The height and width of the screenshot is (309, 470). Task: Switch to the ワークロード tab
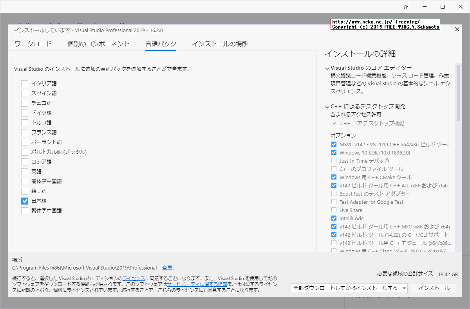tap(33, 44)
